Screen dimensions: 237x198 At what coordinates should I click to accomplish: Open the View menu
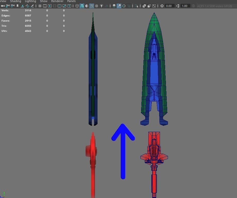[3, 1]
